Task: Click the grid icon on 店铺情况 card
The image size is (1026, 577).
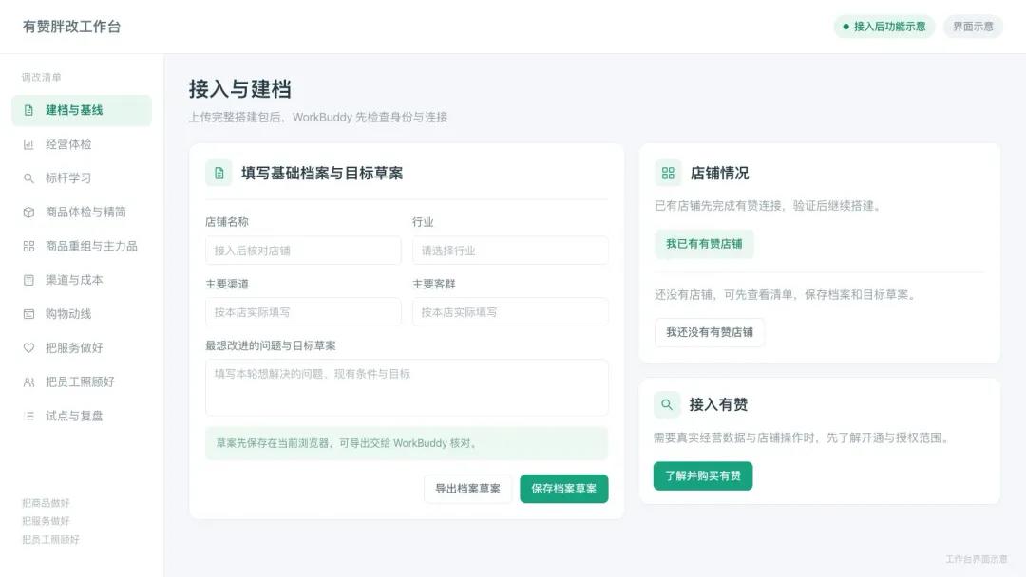Action: (x=668, y=173)
